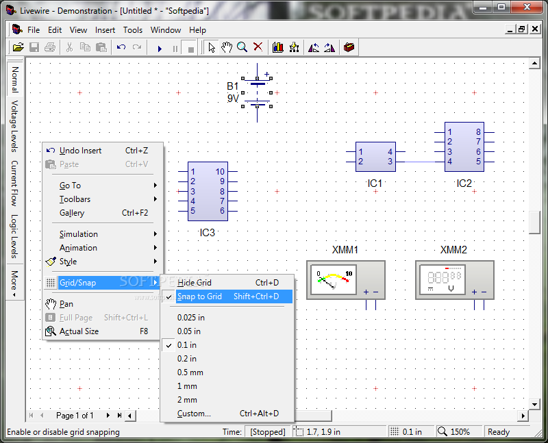Click the Paste clipboard toolbar icon
Screen dimensions: 548x443
click(101, 47)
